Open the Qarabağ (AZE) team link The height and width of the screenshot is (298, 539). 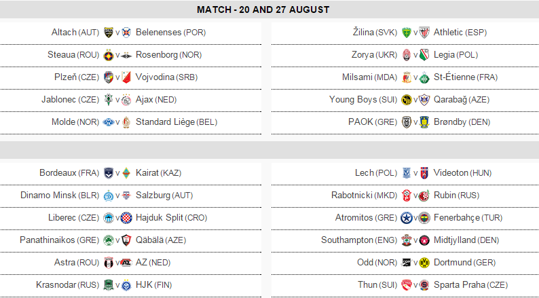(x=460, y=100)
